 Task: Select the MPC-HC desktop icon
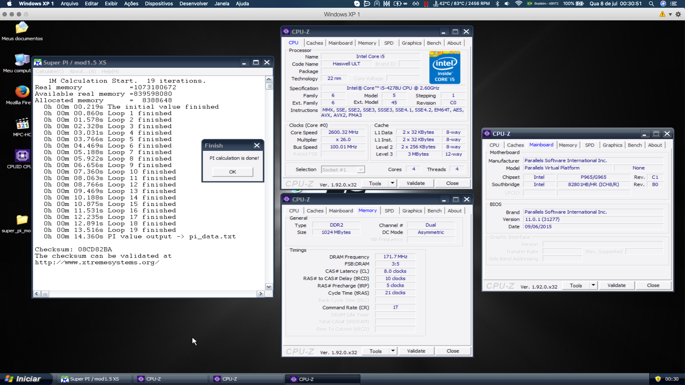pos(22,127)
